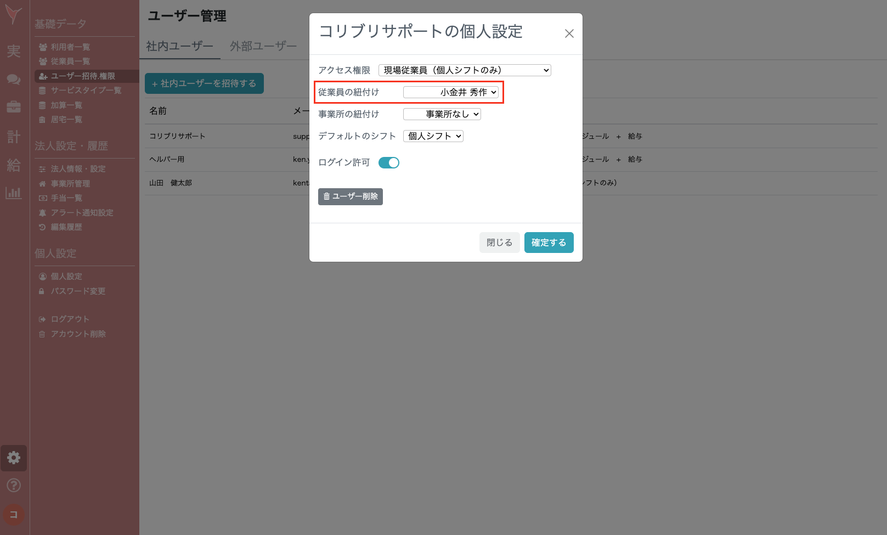Viewport: 887px width, 535px height.
Task: Click the 確定する button
Action: tap(549, 242)
